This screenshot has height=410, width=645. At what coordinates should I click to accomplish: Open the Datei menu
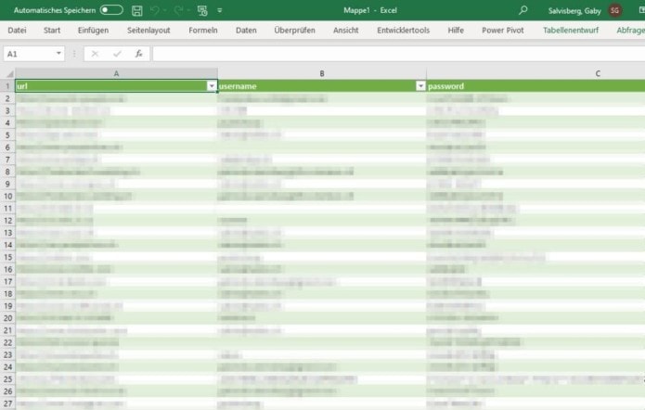[17, 31]
